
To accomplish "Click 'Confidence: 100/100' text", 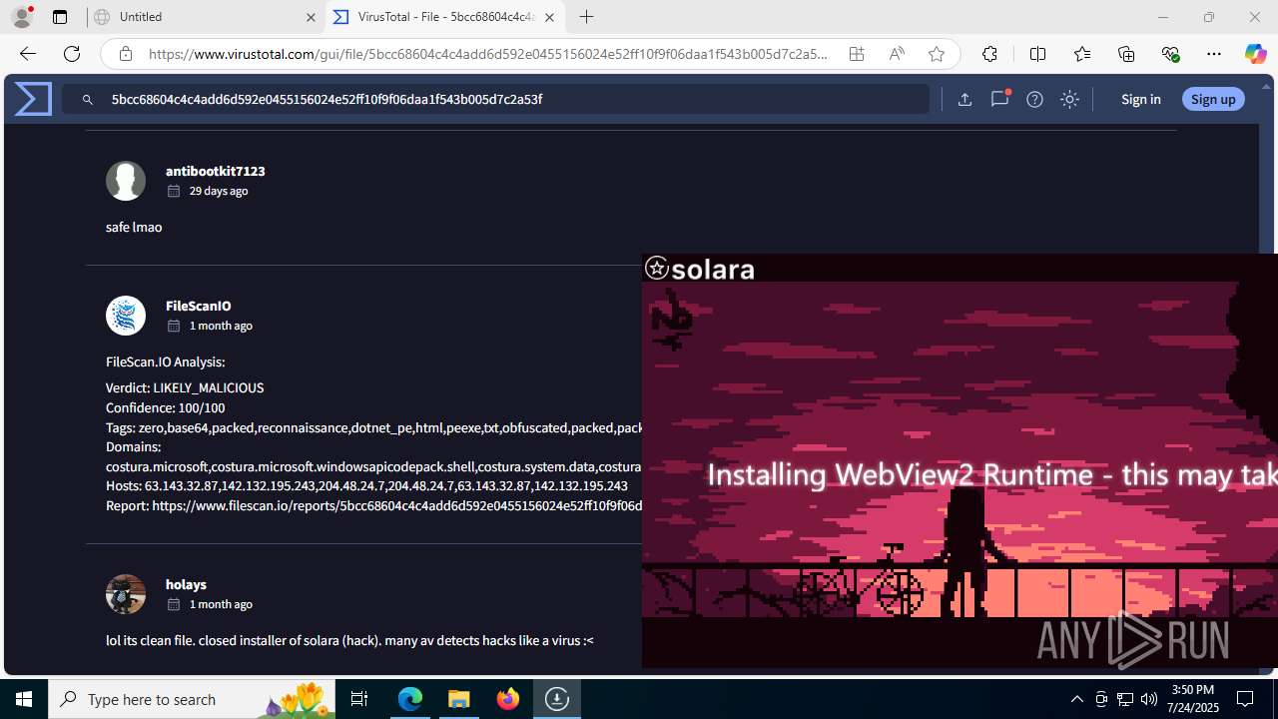I will point(165,407).
